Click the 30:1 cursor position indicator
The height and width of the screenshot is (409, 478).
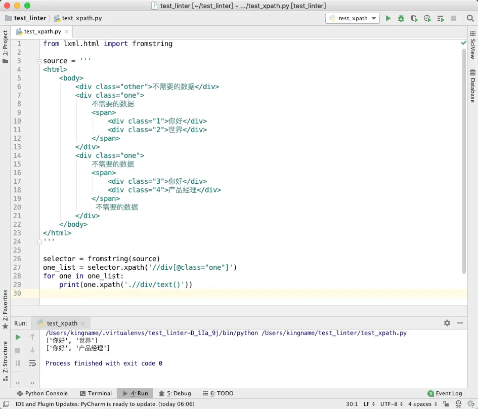click(352, 404)
